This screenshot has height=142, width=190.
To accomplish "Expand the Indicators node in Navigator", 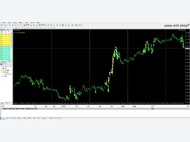I will (1, 70).
